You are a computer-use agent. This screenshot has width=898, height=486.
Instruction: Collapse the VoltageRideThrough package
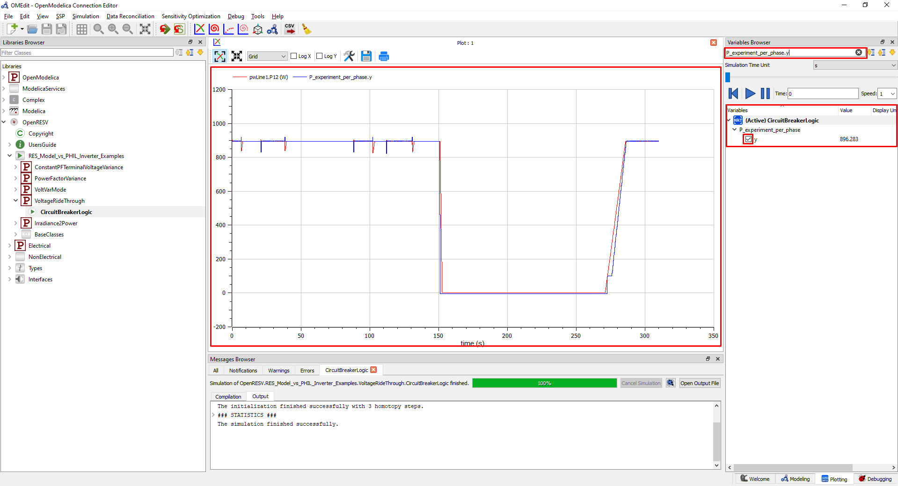pyautogui.click(x=15, y=200)
